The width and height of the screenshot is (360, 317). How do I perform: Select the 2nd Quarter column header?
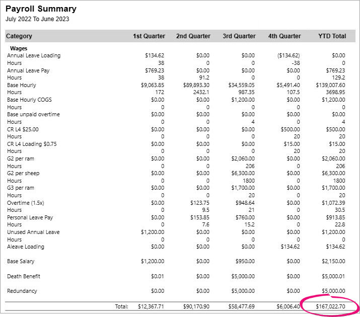pyautogui.click(x=193, y=36)
